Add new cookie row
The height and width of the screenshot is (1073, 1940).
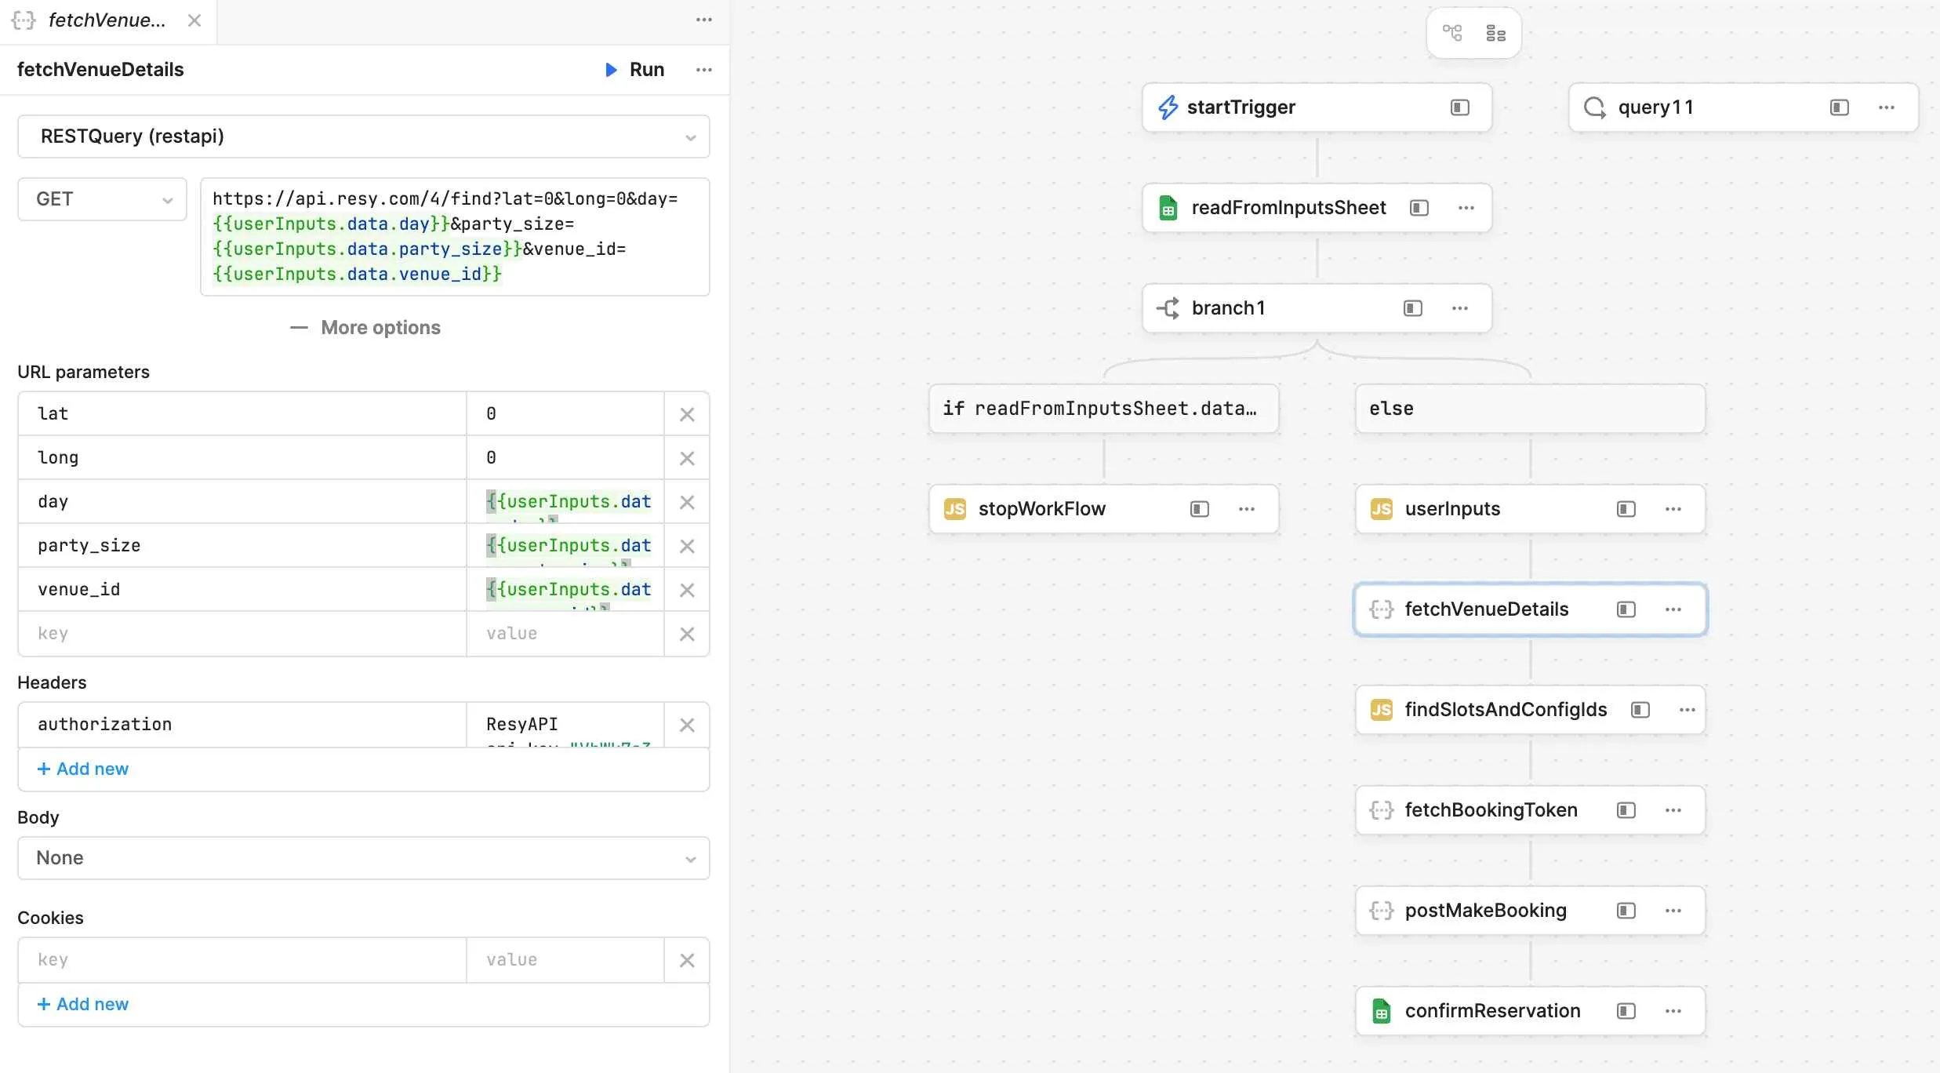(x=83, y=1005)
